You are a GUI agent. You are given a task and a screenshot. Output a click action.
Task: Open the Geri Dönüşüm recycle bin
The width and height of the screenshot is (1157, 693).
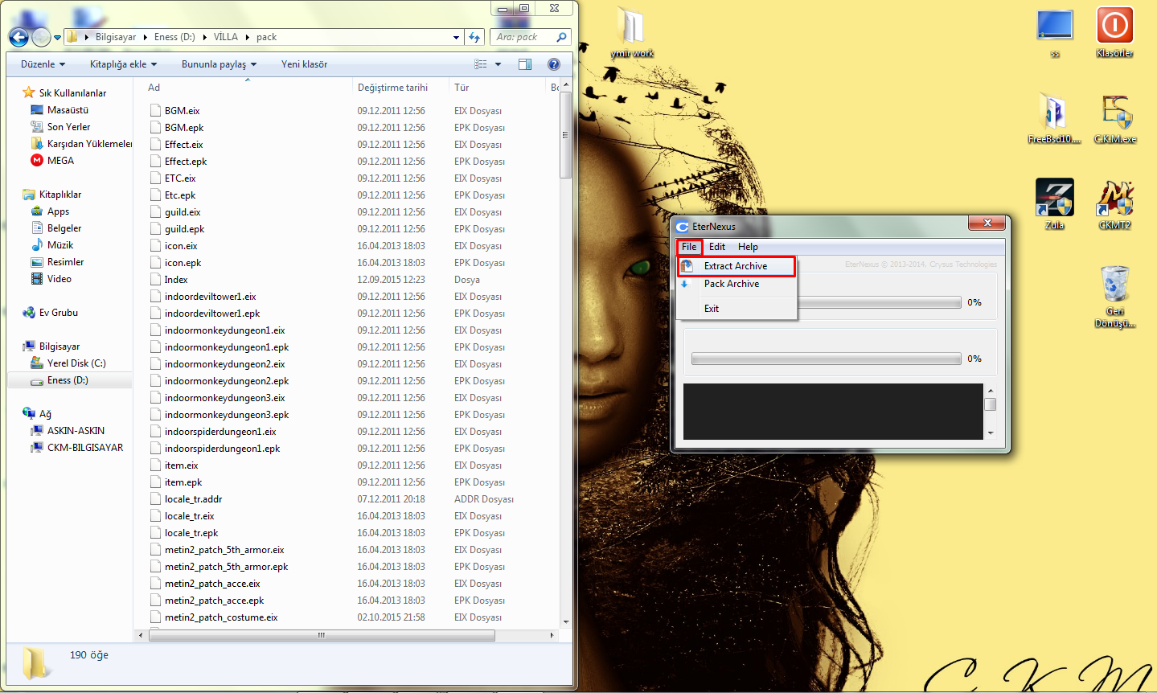[x=1115, y=297]
